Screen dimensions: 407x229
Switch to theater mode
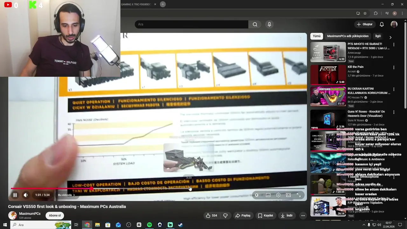[x=288, y=195]
